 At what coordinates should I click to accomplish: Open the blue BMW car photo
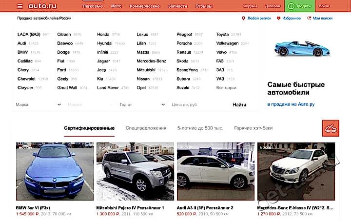[55, 171]
